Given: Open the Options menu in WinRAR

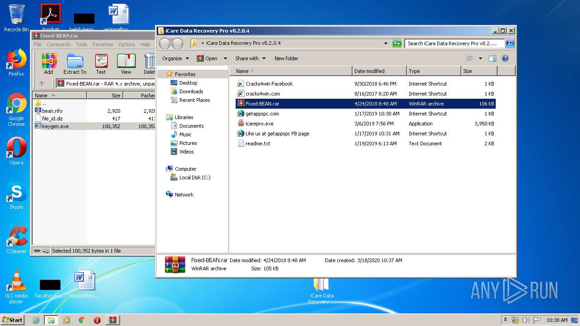Looking at the screenshot, I should click(127, 44).
